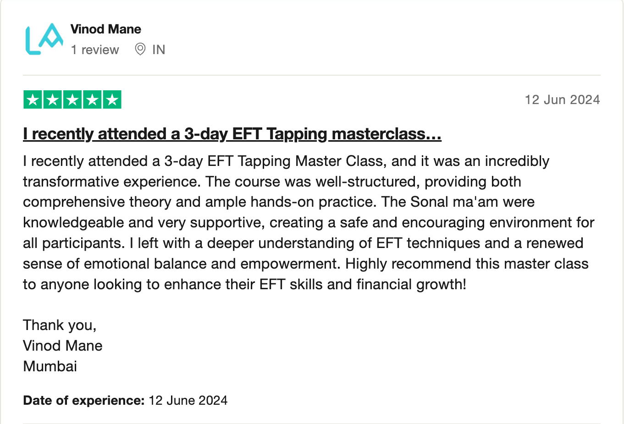
Task: Click the "12 Jun 2024" posted date
Action: [562, 100]
